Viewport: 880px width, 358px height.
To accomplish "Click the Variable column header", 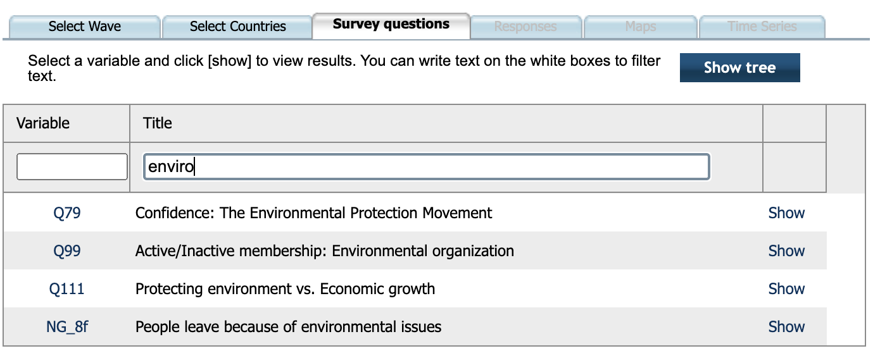I will 43,123.
